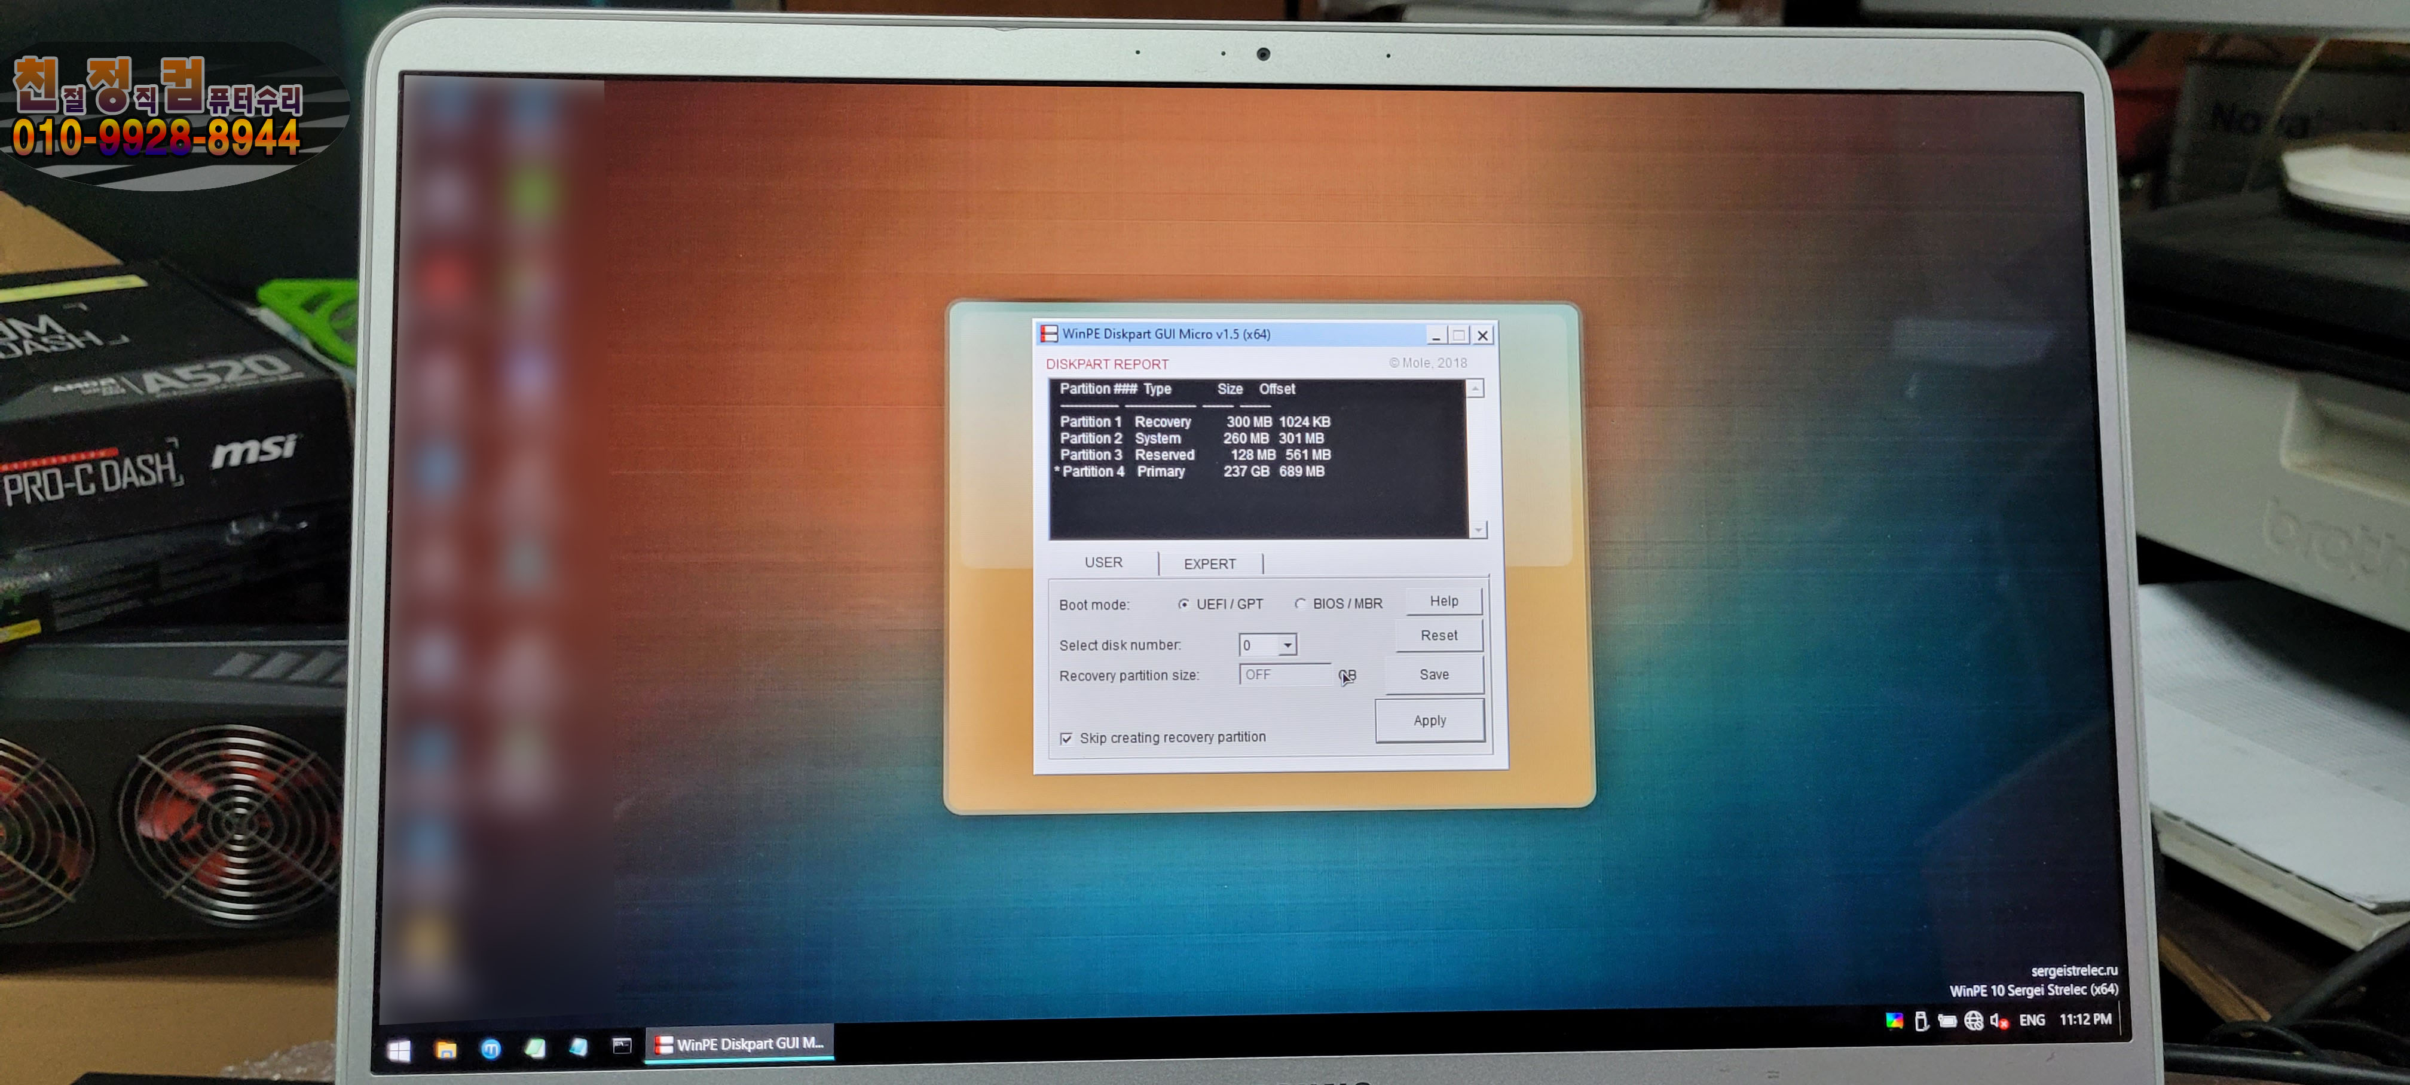Screen dimensions: 2410x1085
Task: Uncheck Skip creating recovery partition
Action: click(1066, 738)
